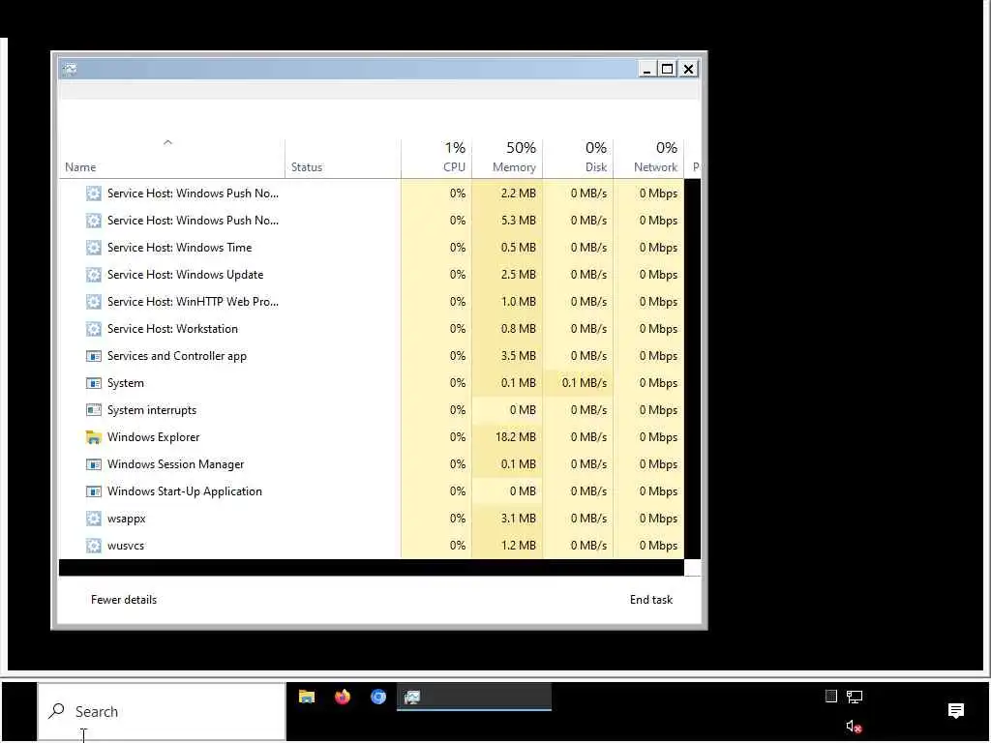
Task: Click in the taskbar Search box
Action: 162,711
